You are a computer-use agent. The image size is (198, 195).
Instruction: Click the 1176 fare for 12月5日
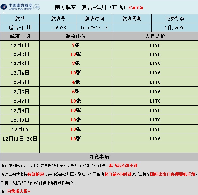point(155,82)
